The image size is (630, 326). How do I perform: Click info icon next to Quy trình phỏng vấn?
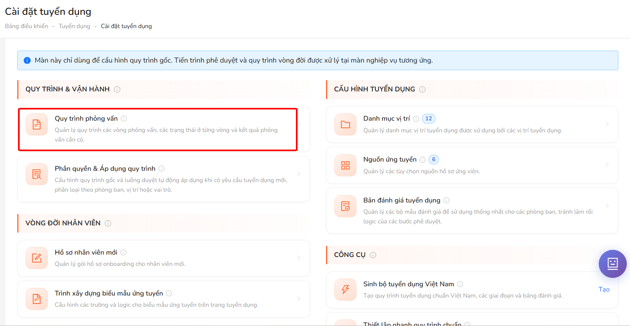pos(124,119)
